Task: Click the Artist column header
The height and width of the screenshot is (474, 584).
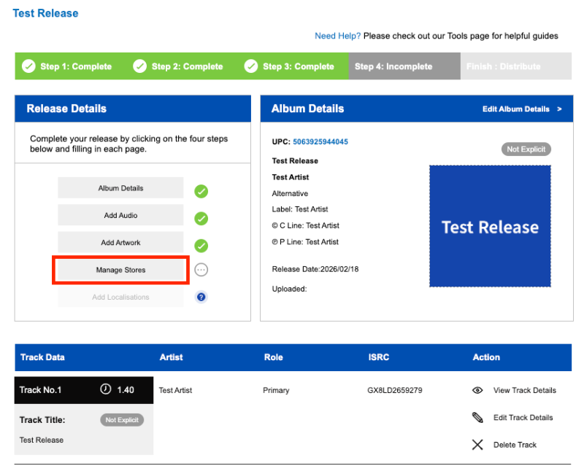Action: point(171,357)
